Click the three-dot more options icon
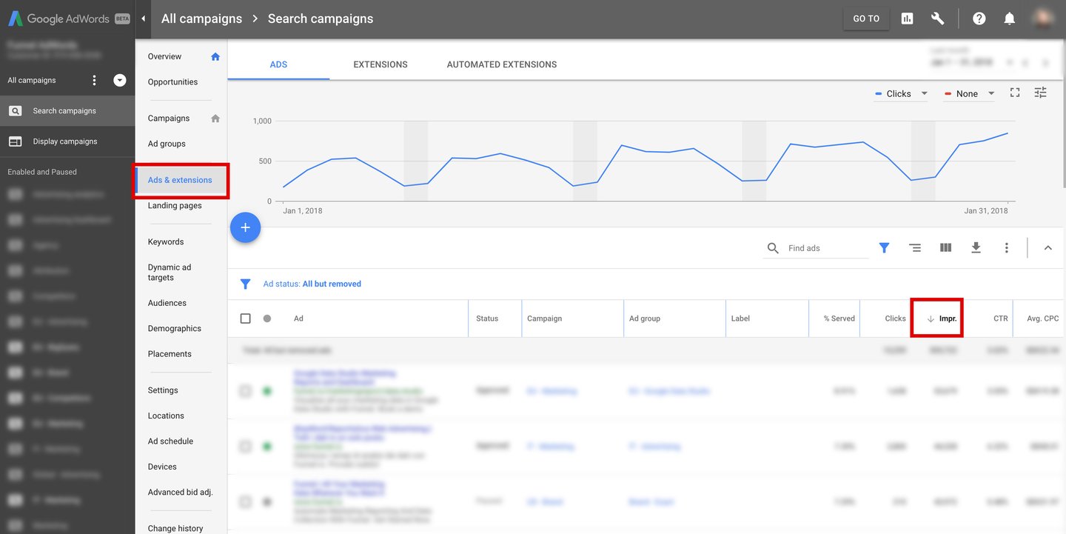 (x=1007, y=247)
